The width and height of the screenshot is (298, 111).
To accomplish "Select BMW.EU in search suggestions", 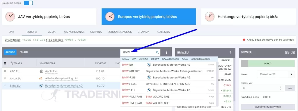I will click(x=168, y=65).
